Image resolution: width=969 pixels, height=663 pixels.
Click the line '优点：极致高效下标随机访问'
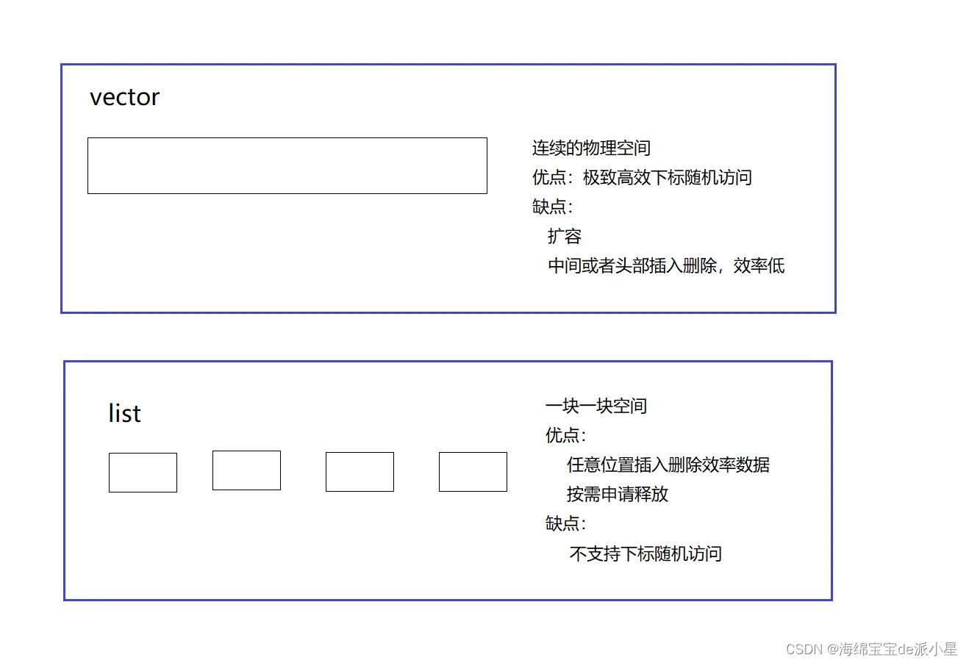(x=641, y=177)
